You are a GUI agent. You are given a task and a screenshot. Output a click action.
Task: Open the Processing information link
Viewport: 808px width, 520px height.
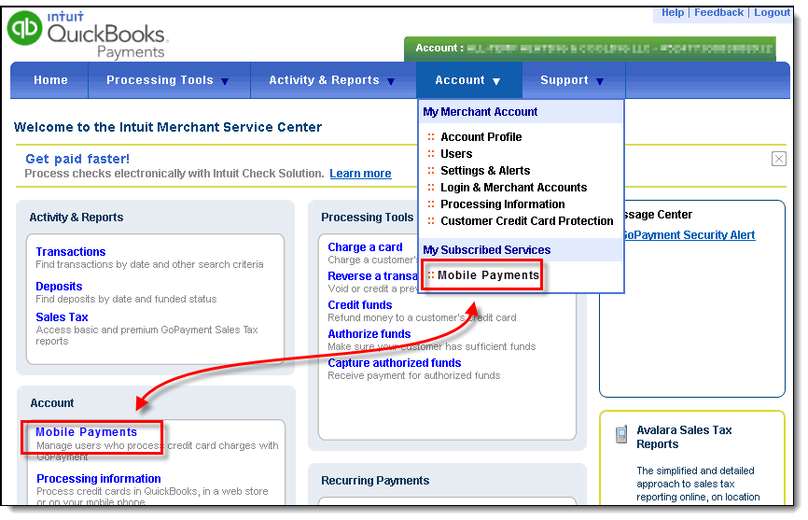[98, 479]
